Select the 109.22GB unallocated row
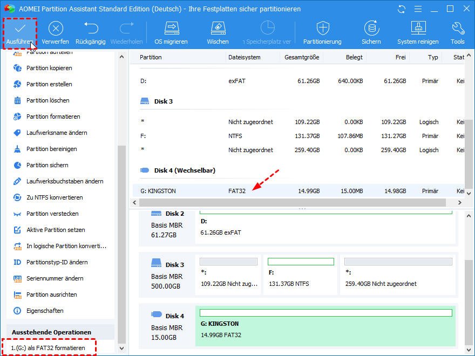 pos(298,122)
